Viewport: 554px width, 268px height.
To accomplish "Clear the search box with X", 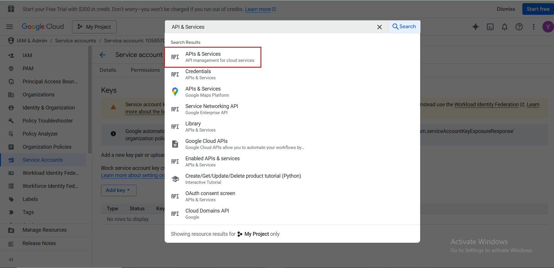I will click(x=379, y=27).
